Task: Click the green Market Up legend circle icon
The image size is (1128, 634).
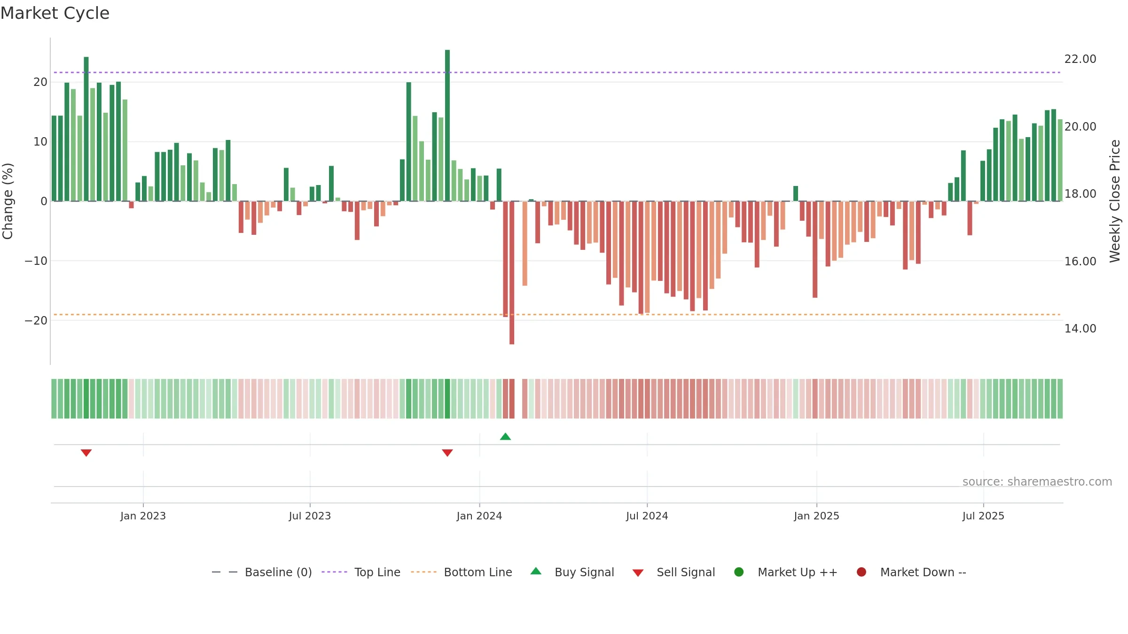Action: [x=739, y=572]
